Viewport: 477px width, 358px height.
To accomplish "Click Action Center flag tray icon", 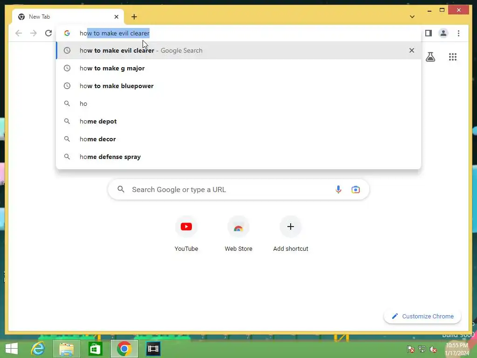I will pyautogui.click(x=411, y=349).
